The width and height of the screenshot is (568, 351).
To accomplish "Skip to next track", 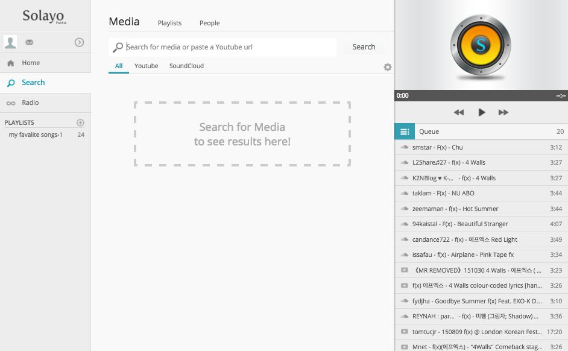I will 503,112.
